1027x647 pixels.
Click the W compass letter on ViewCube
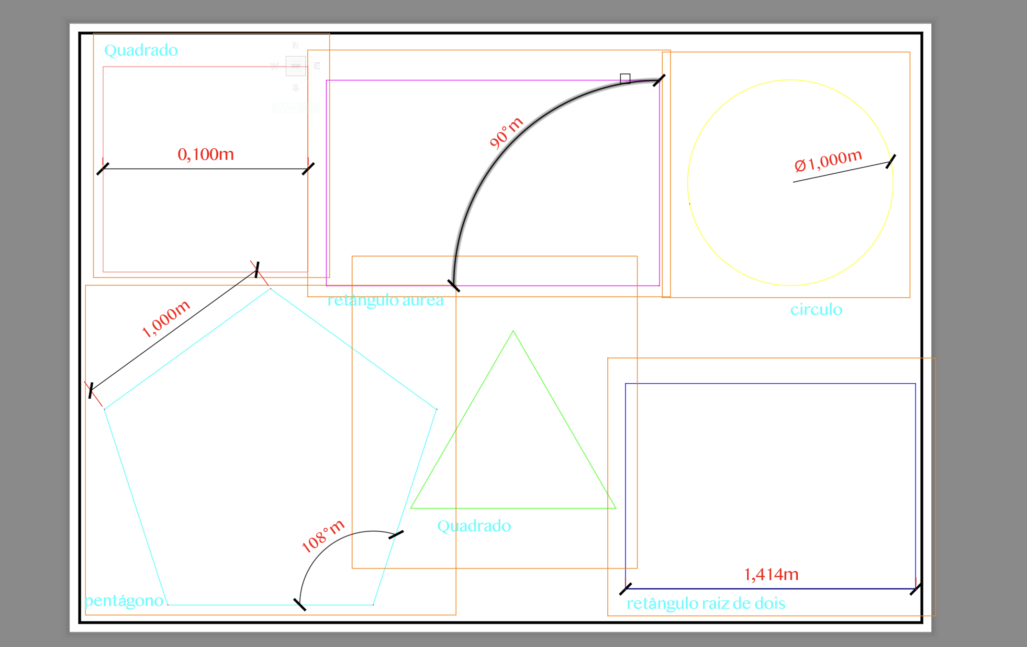point(274,66)
